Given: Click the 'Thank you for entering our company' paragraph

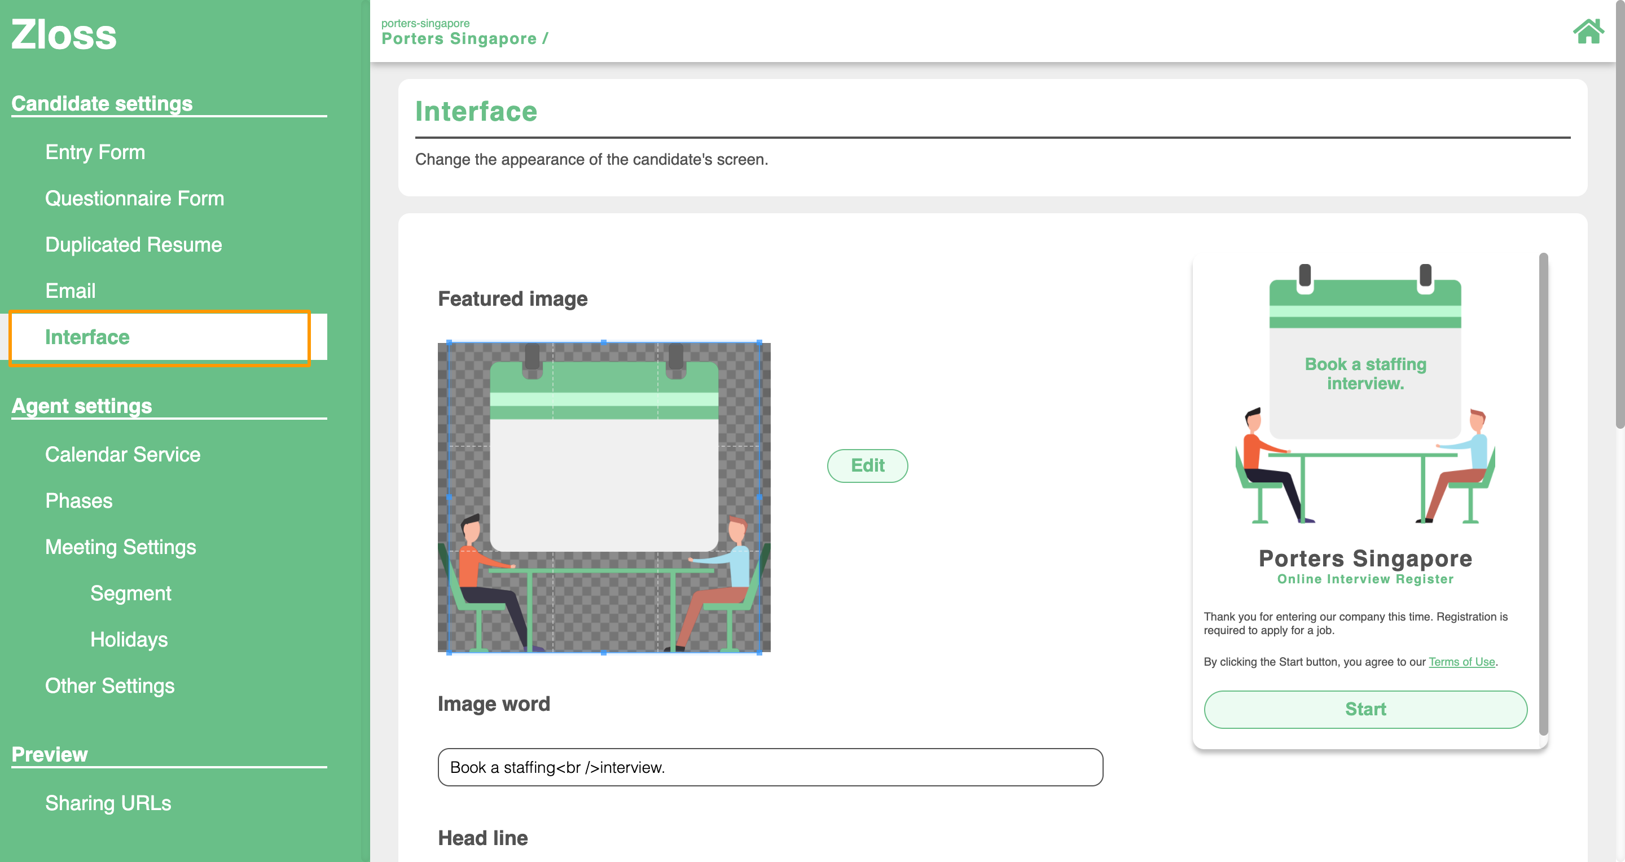Looking at the screenshot, I should point(1355,623).
